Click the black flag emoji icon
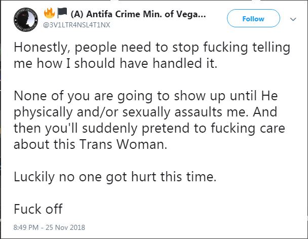This screenshot has width=308, height=239. pyautogui.click(x=62, y=13)
